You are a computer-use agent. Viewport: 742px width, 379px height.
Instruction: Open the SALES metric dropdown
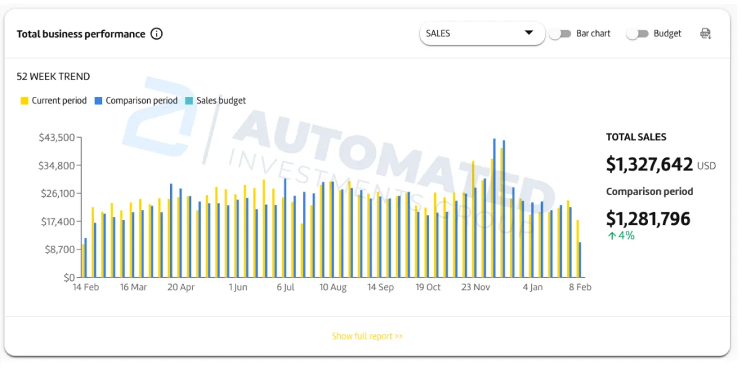(481, 33)
